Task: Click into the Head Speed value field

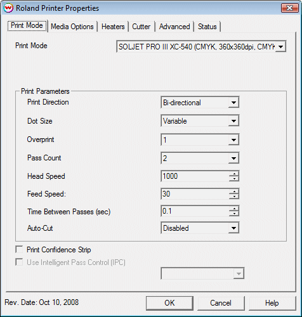Action: (195, 176)
